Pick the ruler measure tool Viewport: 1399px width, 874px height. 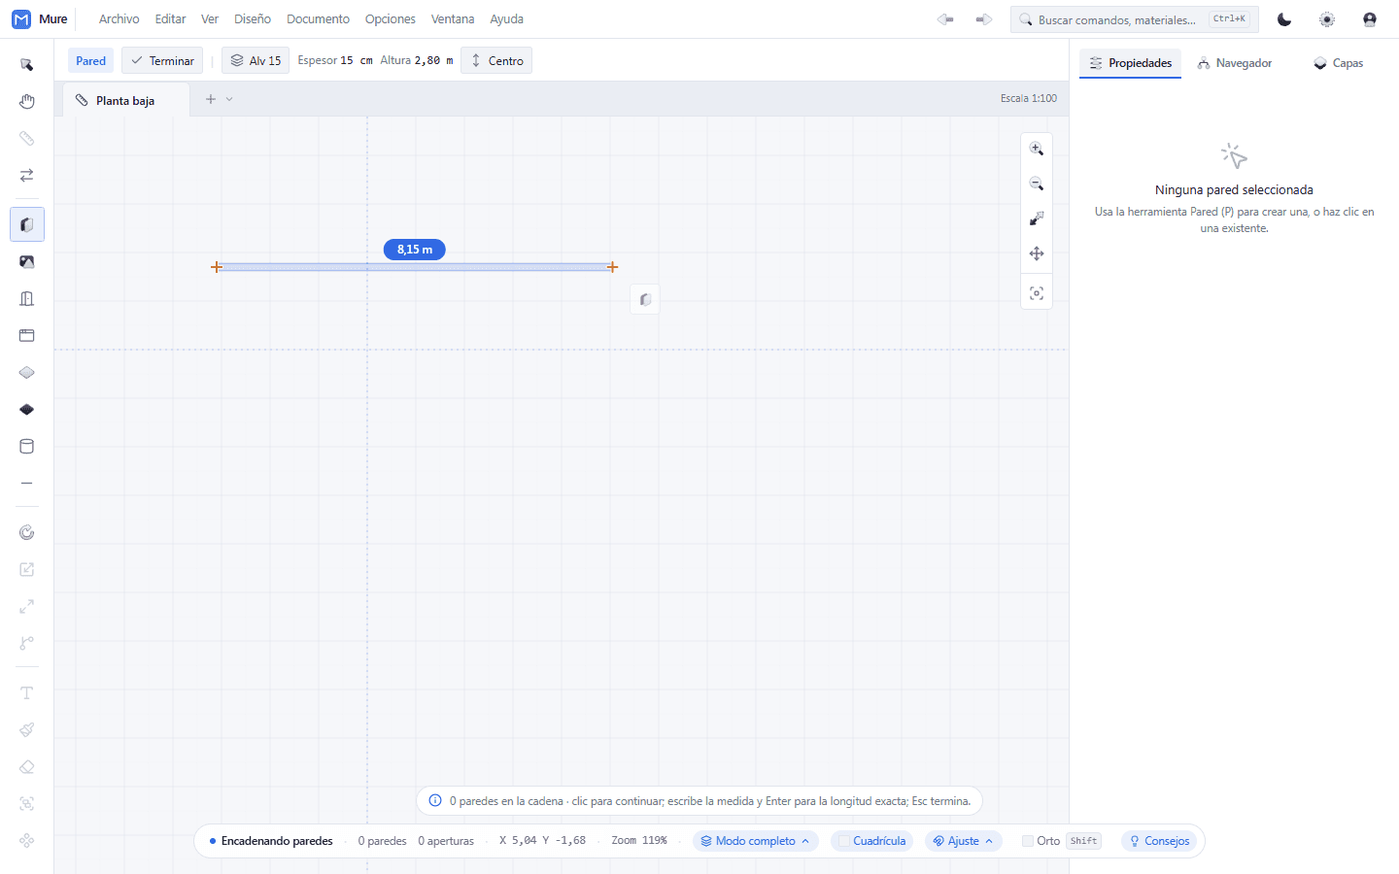click(x=27, y=139)
